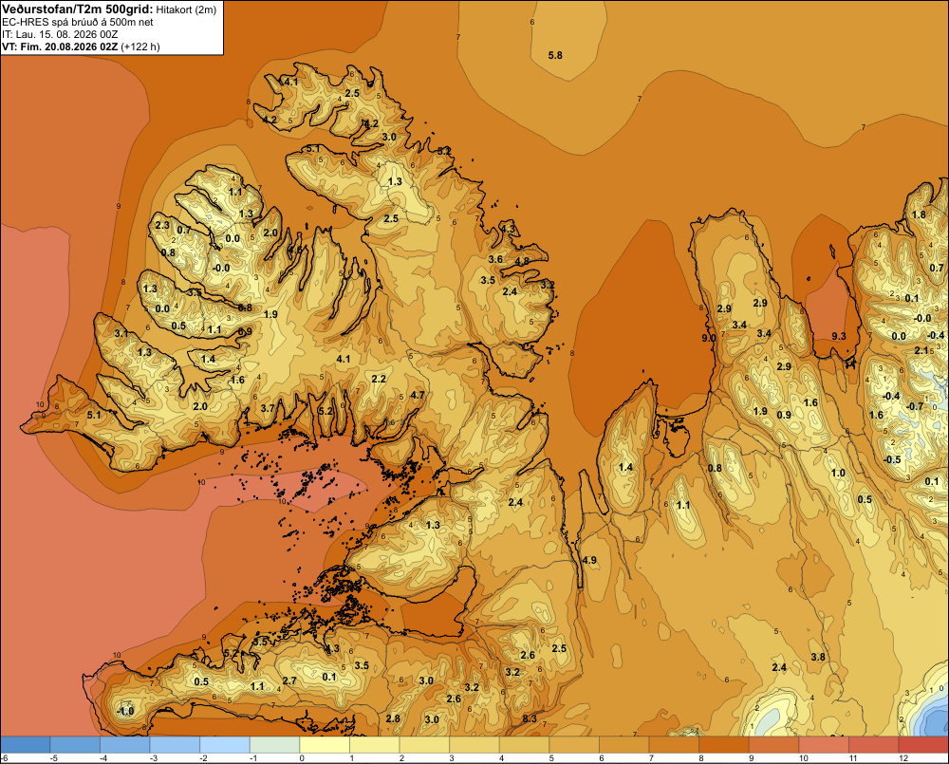Click the '-0.7' temperature value on the map
949x764 pixels.
click(x=915, y=406)
